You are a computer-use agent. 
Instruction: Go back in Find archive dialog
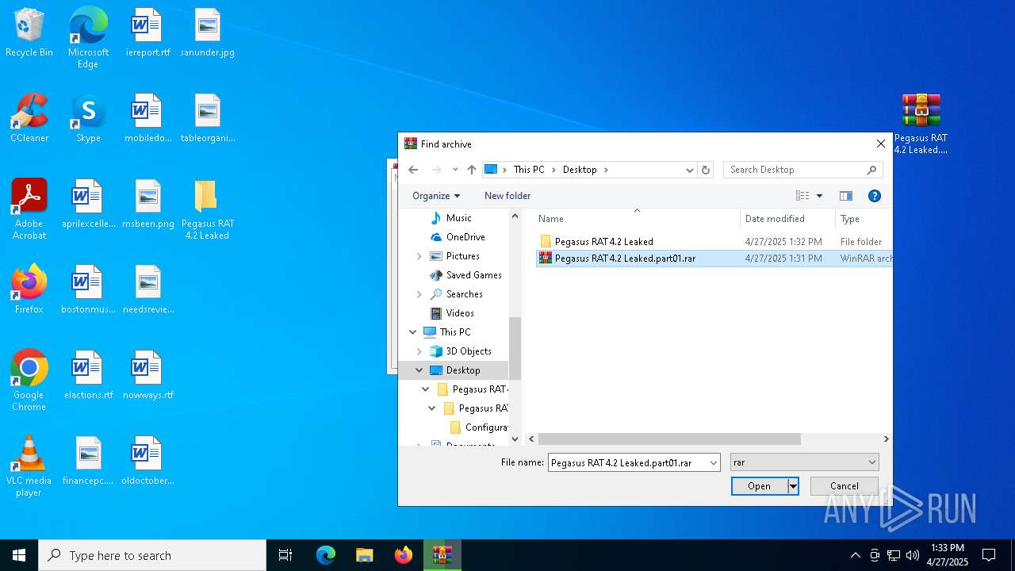tap(413, 170)
